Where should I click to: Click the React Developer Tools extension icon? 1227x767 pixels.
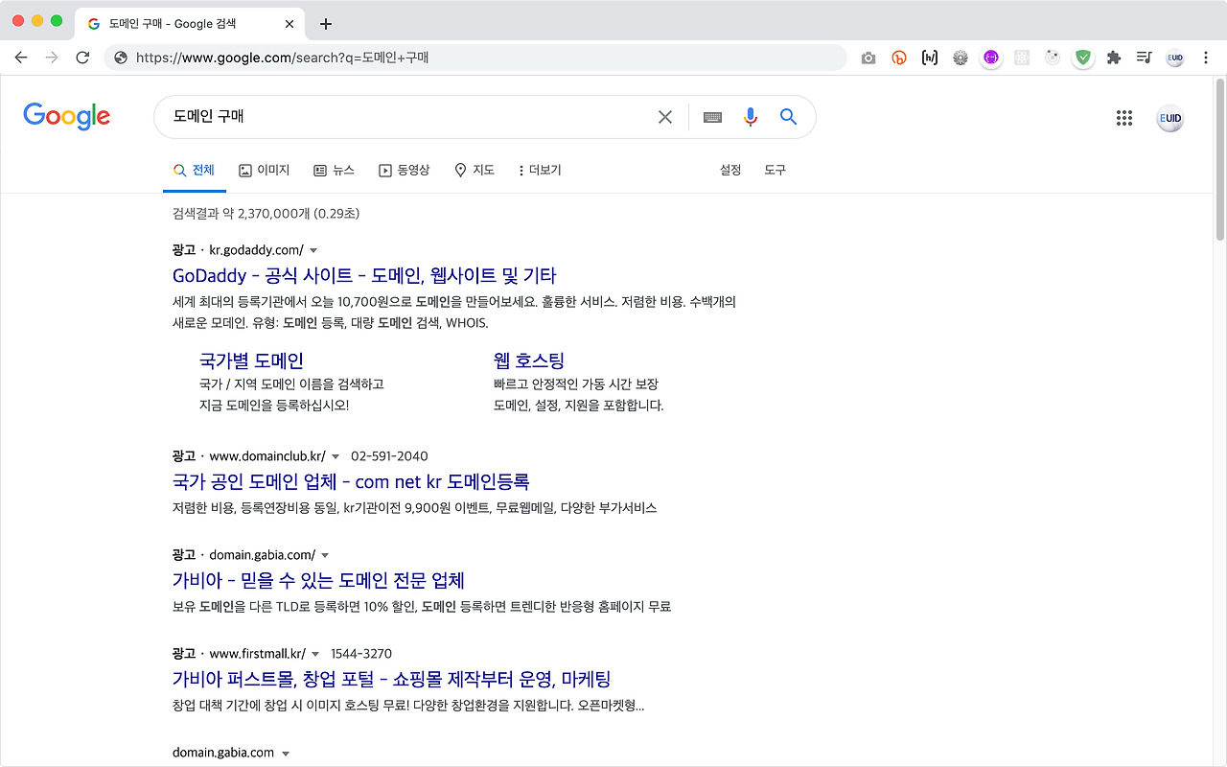pyautogui.click(x=1022, y=58)
